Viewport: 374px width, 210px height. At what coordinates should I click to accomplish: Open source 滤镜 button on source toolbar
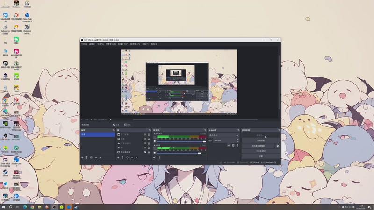click(x=127, y=125)
